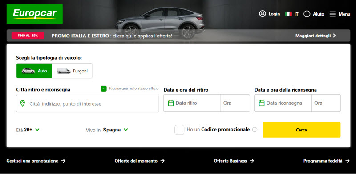Click the FINO AL -15% red badge
The image size is (356, 191).
click(28, 36)
